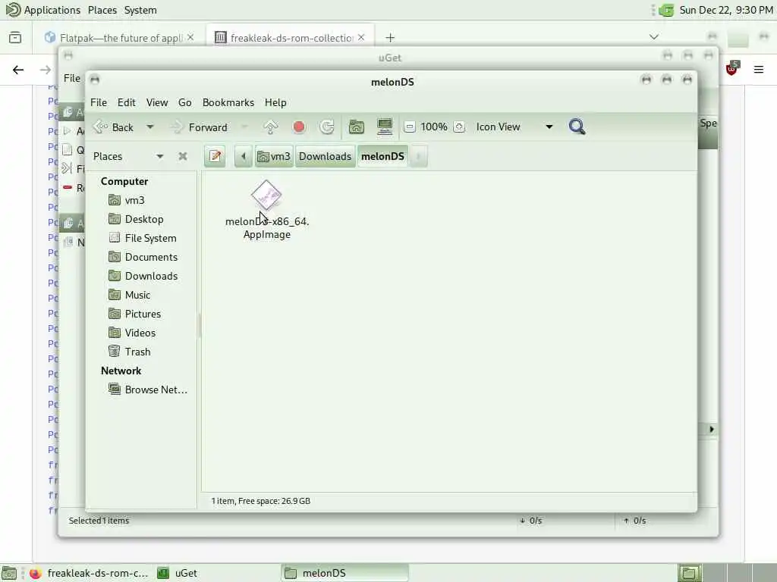Image resolution: width=777 pixels, height=582 pixels.
Task: Open a new browser tab
Action: 391,38
